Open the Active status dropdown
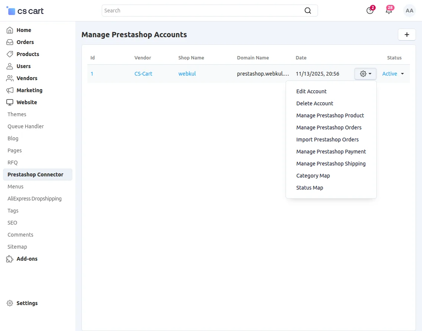Viewport: 422px width, 331px height. click(393, 74)
